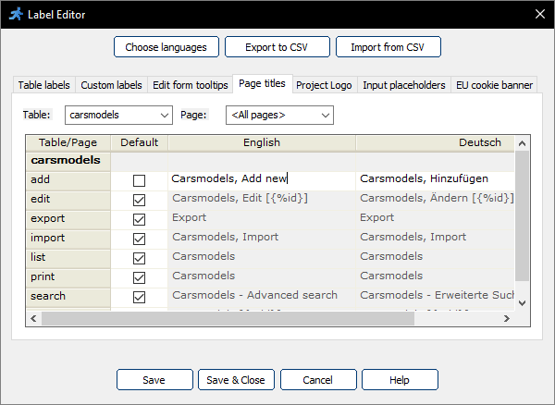555x405 pixels.
Task: Click Deutsch 'Carsmodels, Ändern [{%id}]' cell
Action: click(x=435, y=201)
